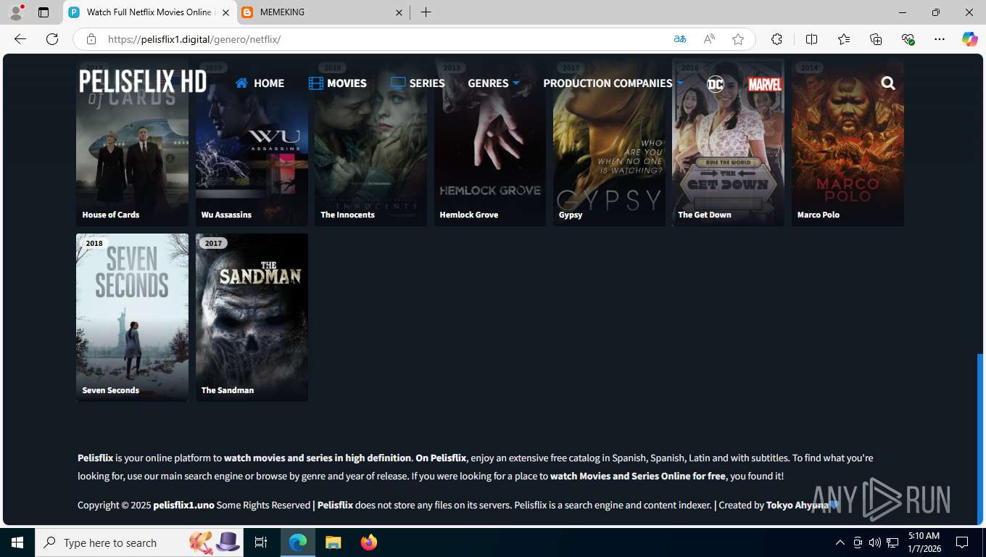
Task: Open Edge settings and more menu
Action: pos(940,39)
